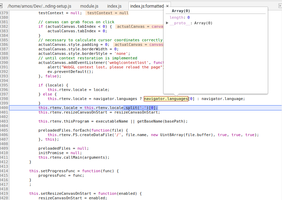Switch to the index.js tab
282x200 pixels.
click(114, 6)
